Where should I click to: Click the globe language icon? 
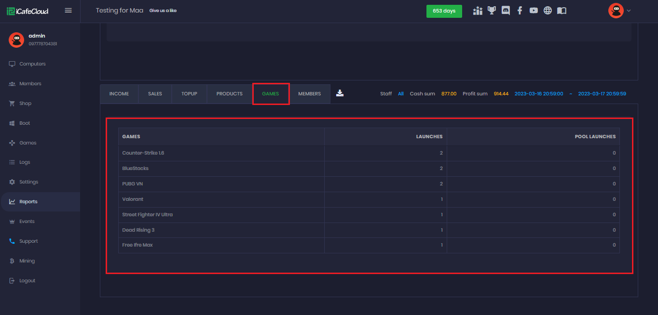[548, 11]
